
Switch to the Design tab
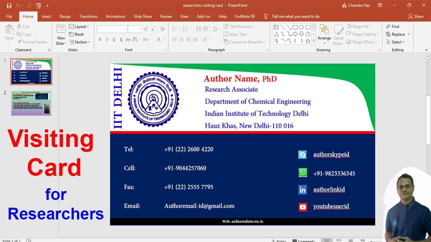pyautogui.click(x=65, y=16)
